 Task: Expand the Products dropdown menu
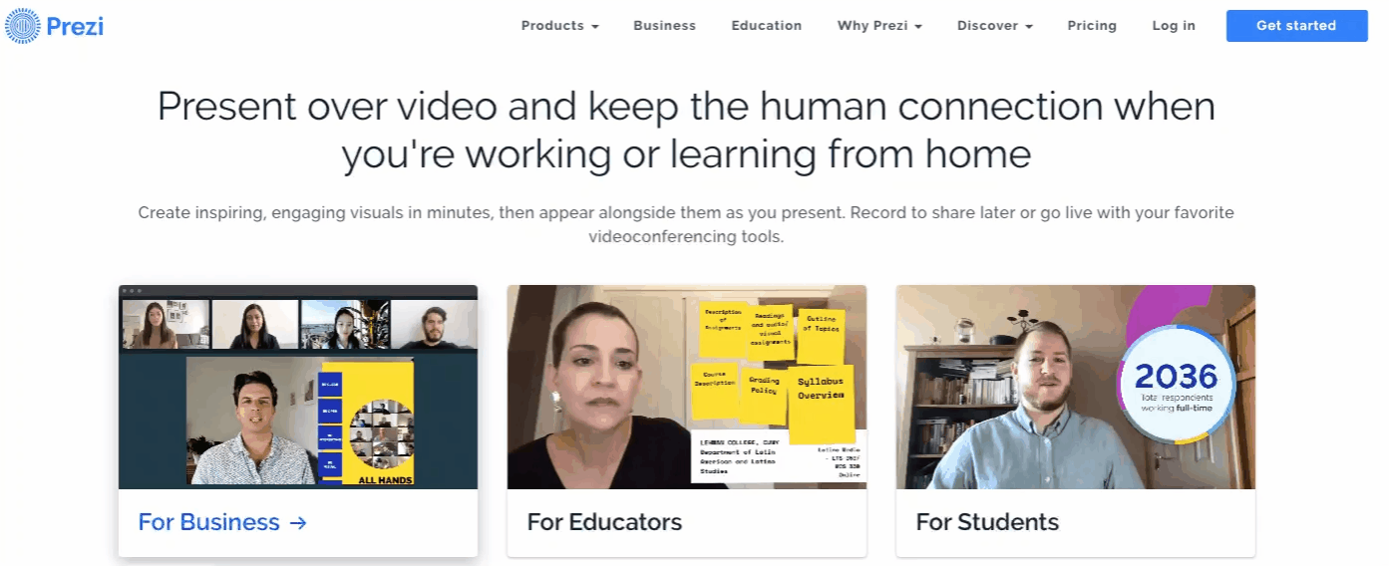click(x=559, y=26)
